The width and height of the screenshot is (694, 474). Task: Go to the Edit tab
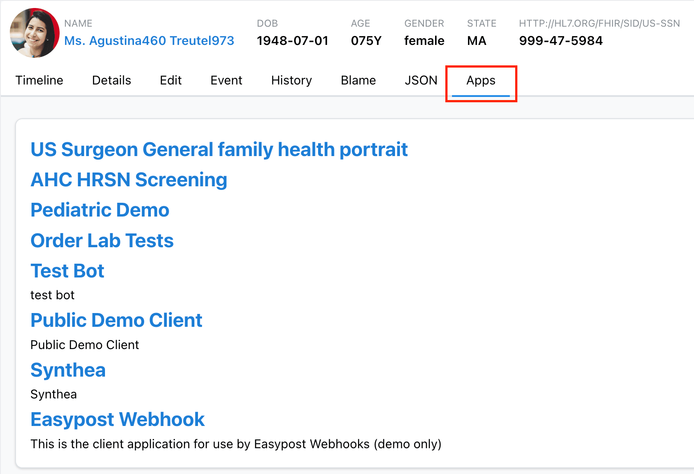coord(171,80)
